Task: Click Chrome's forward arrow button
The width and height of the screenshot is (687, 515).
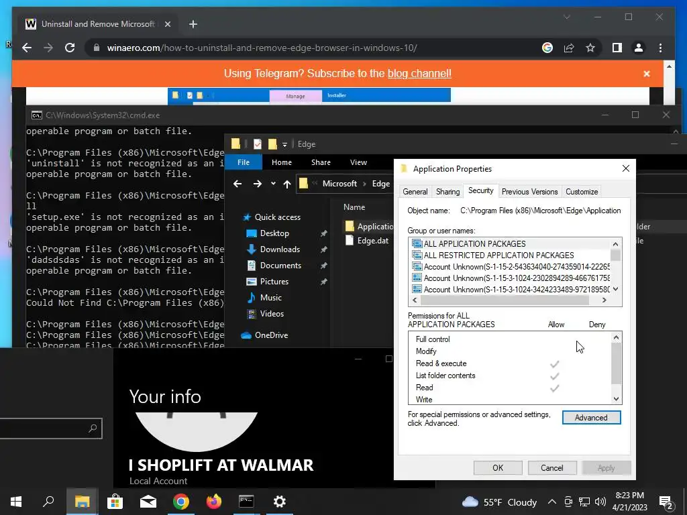Action: click(x=48, y=48)
